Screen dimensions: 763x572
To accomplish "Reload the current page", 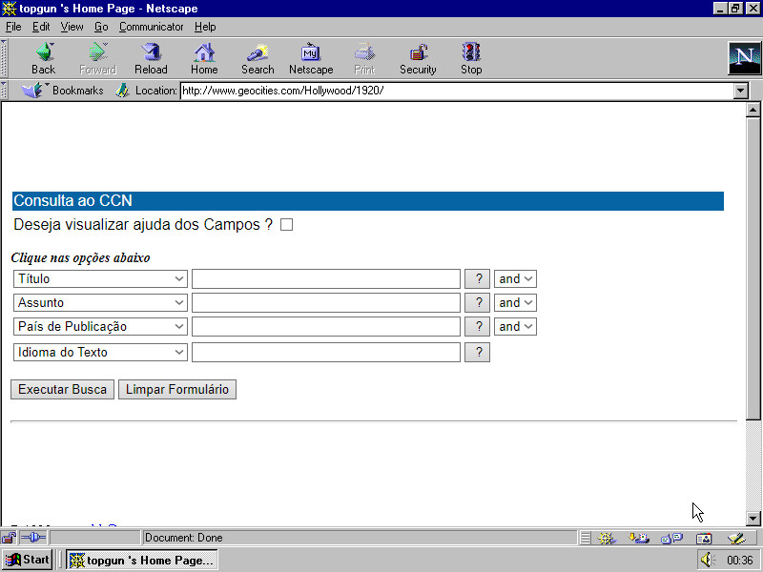I will coord(151,57).
